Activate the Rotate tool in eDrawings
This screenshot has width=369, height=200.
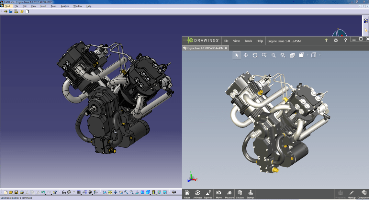tap(255, 55)
